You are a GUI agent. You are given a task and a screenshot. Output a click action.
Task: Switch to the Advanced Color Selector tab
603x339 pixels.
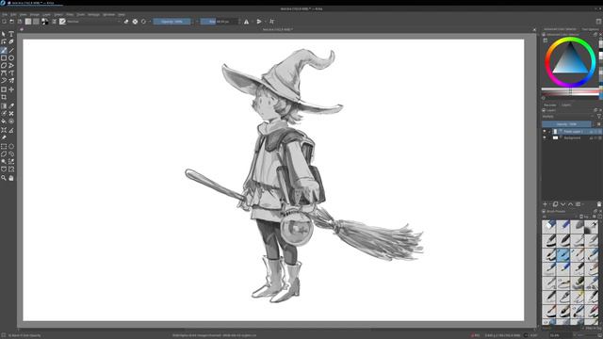click(x=560, y=29)
